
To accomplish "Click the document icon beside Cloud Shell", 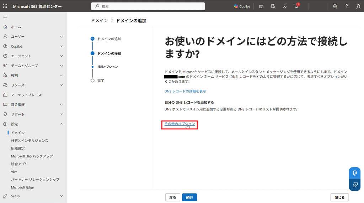I will [273, 6].
